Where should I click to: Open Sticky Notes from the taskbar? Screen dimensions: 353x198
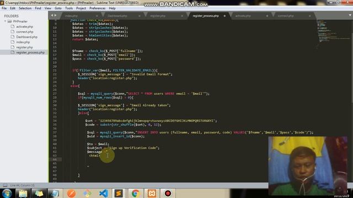[39, 193]
